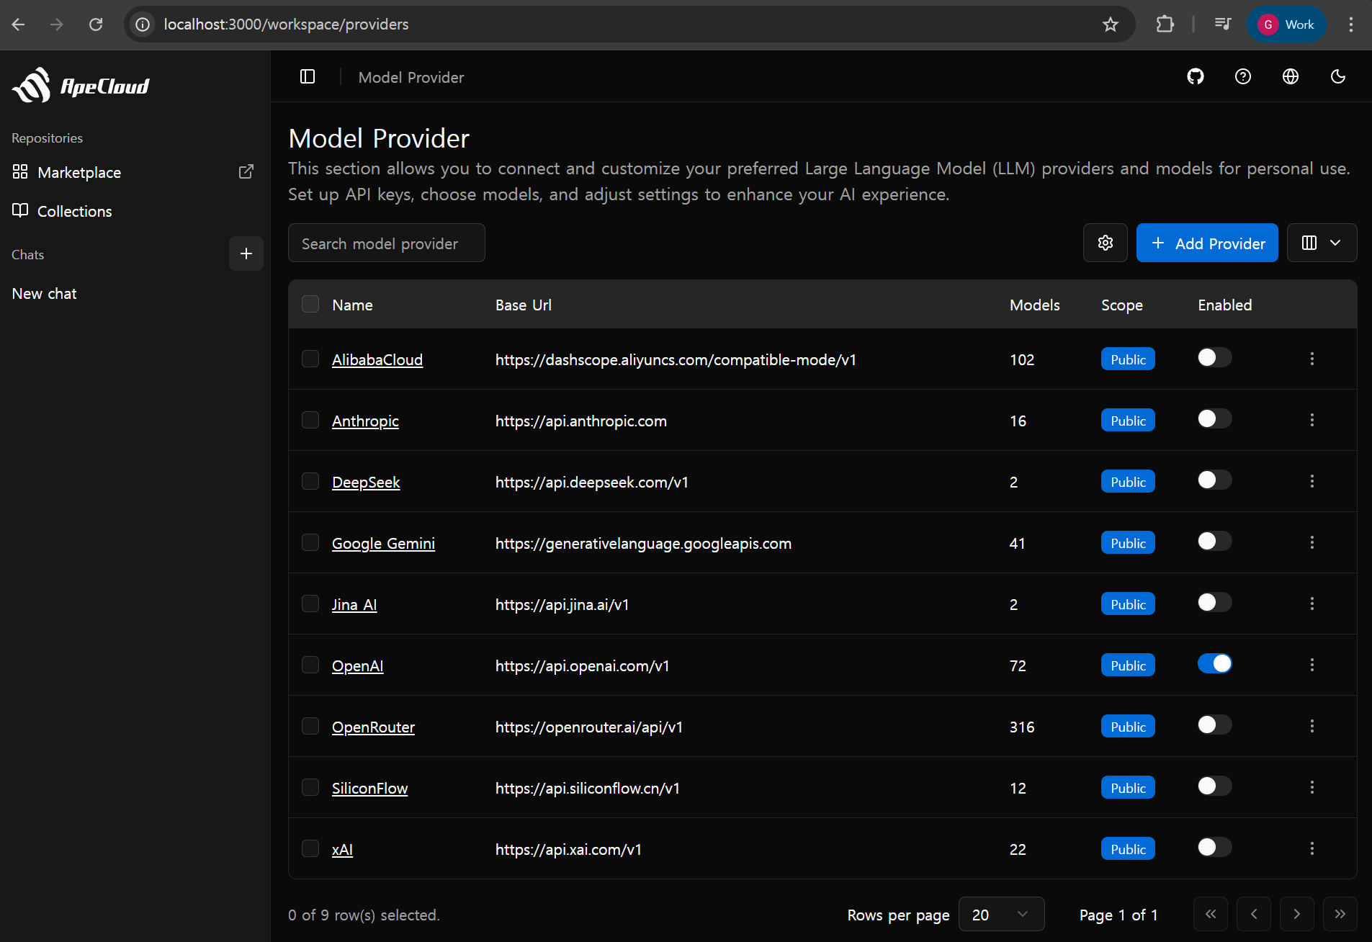
Task: Open the column visibility dropdown
Action: (1322, 243)
